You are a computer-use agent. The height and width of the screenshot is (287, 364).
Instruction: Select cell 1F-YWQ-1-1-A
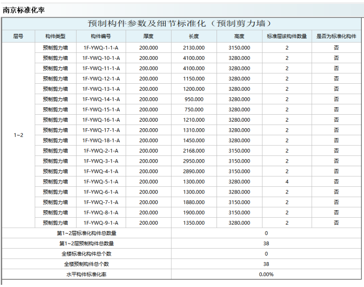click(x=101, y=48)
